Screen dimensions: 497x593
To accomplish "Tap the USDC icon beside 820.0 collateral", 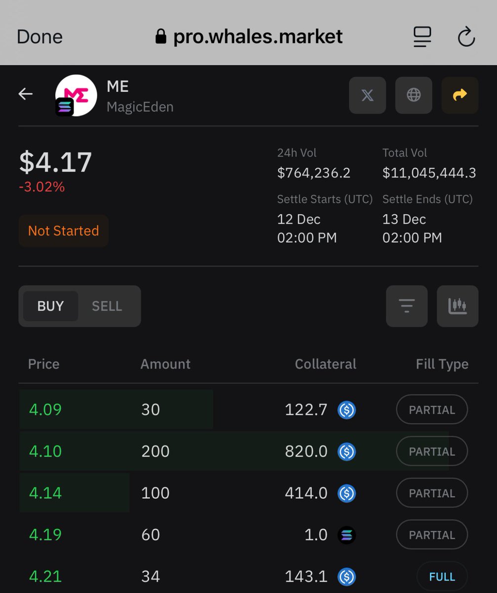I will click(347, 452).
